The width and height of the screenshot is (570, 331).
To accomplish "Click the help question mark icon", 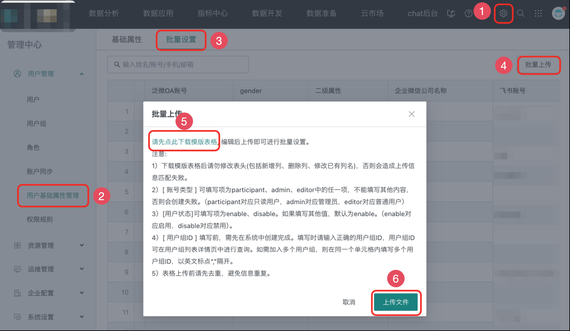I will 468,13.
